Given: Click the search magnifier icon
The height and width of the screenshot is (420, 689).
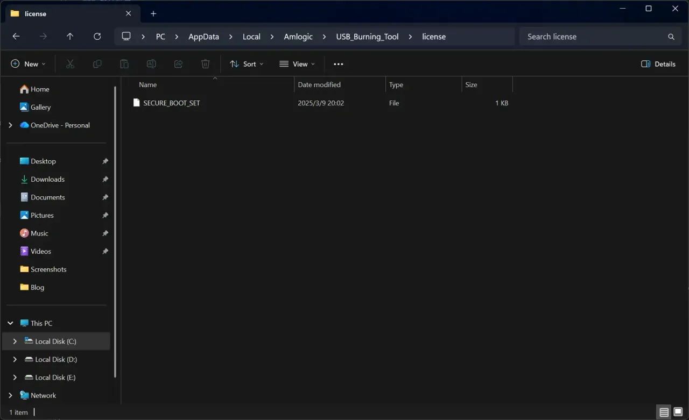Looking at the screenshot, I should [671, 37].
